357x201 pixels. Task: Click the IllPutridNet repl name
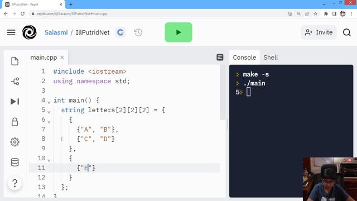tap(93, 32)
